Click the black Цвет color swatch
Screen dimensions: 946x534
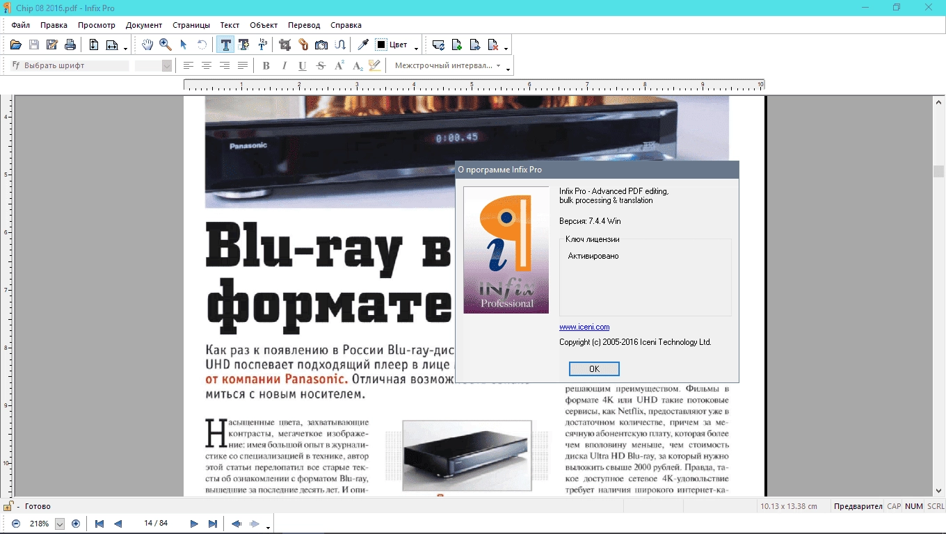click(x=381, y=44)
